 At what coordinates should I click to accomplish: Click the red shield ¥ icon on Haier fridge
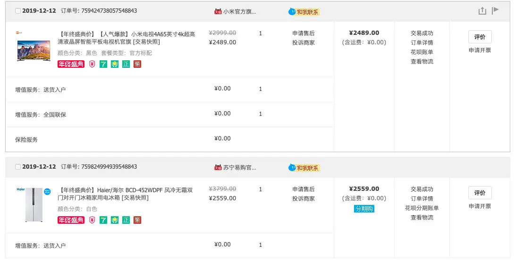pyautogui.click(x=92, y=220)
